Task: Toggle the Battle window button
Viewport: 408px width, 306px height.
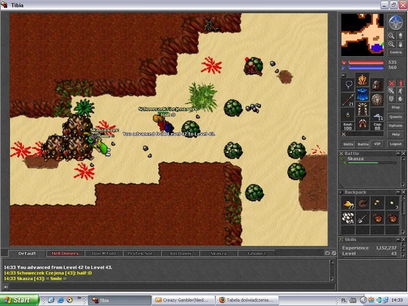Action: tap(363, 144)
